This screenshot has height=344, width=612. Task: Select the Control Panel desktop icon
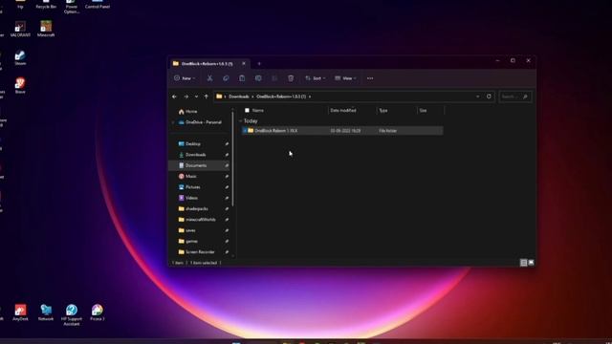[x=98, y=4]
